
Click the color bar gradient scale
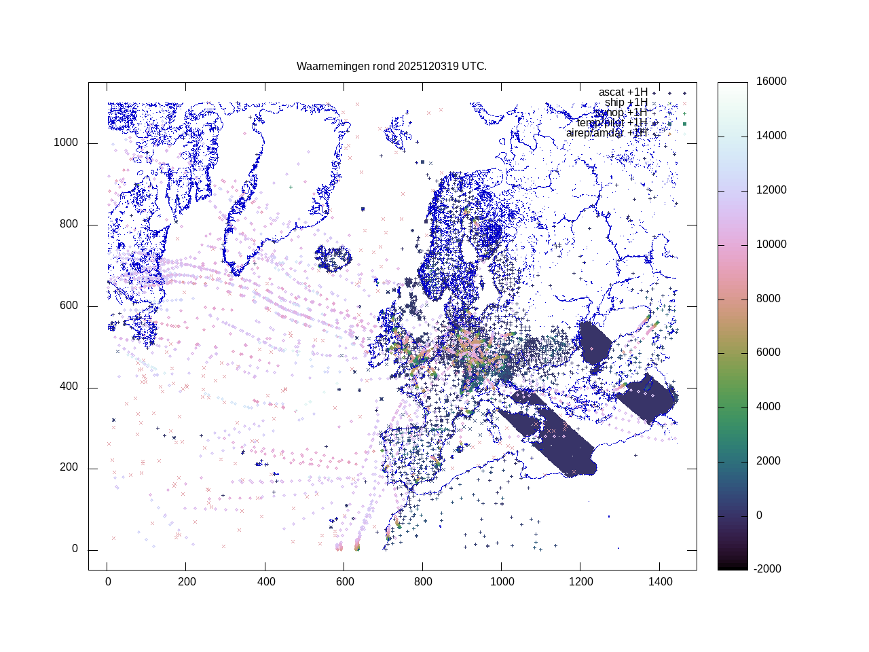(x=733, y=326)
